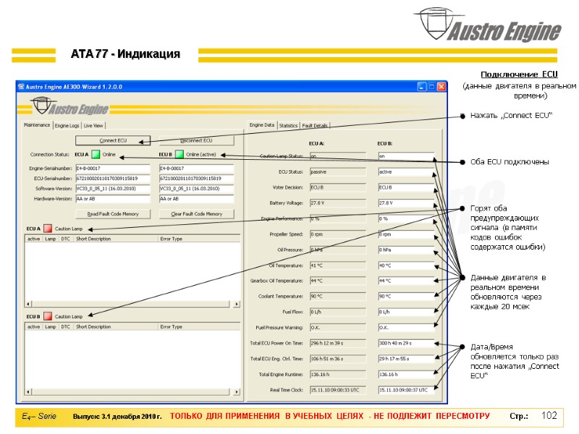The image size is (579, 434).
Task: Click Error Type header in ECU B list
Action: [199, 327]
